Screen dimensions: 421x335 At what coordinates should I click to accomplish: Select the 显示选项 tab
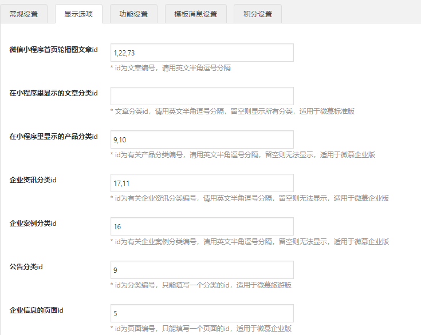[78, 14]
